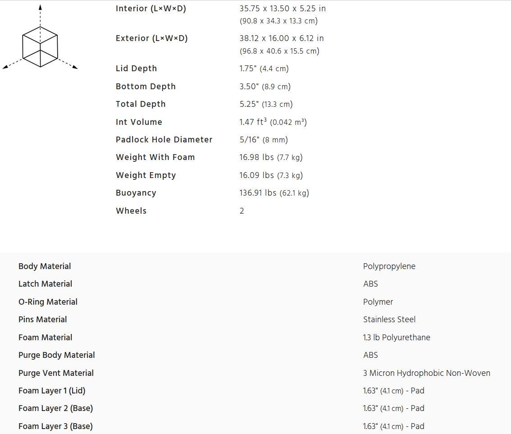Select the 1.3 lb Polyurethane value

coord(397,338)
